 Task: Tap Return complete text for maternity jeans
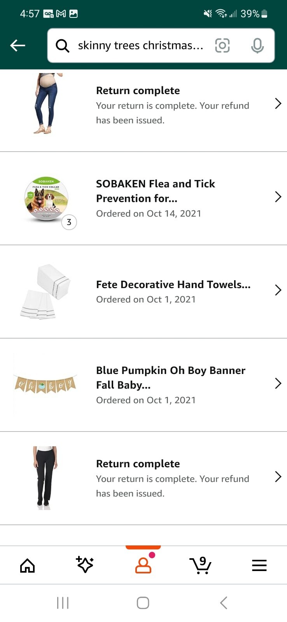point(138,91)
